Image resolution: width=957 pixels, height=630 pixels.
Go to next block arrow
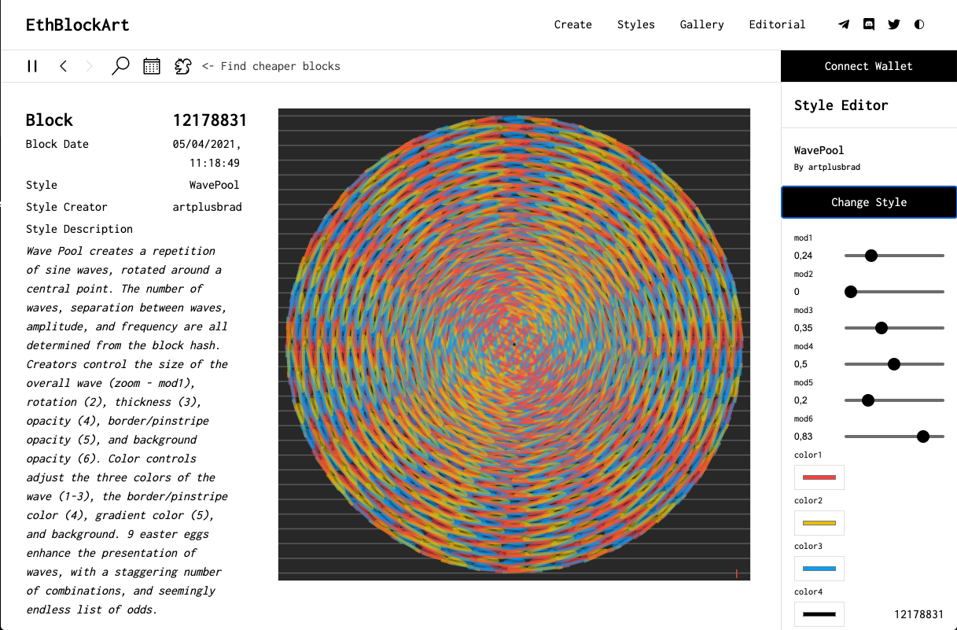pyautogui.click(x=89, y=66)
